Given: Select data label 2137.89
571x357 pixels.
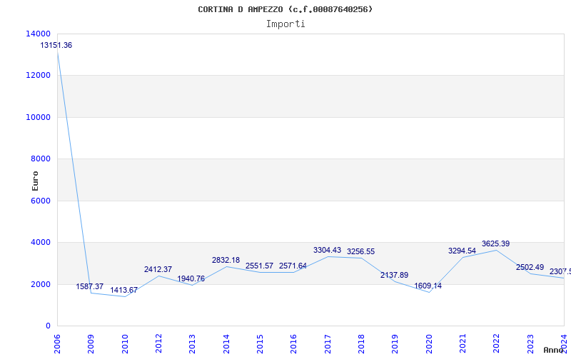Looking at the screenshot, I should 395,276.
